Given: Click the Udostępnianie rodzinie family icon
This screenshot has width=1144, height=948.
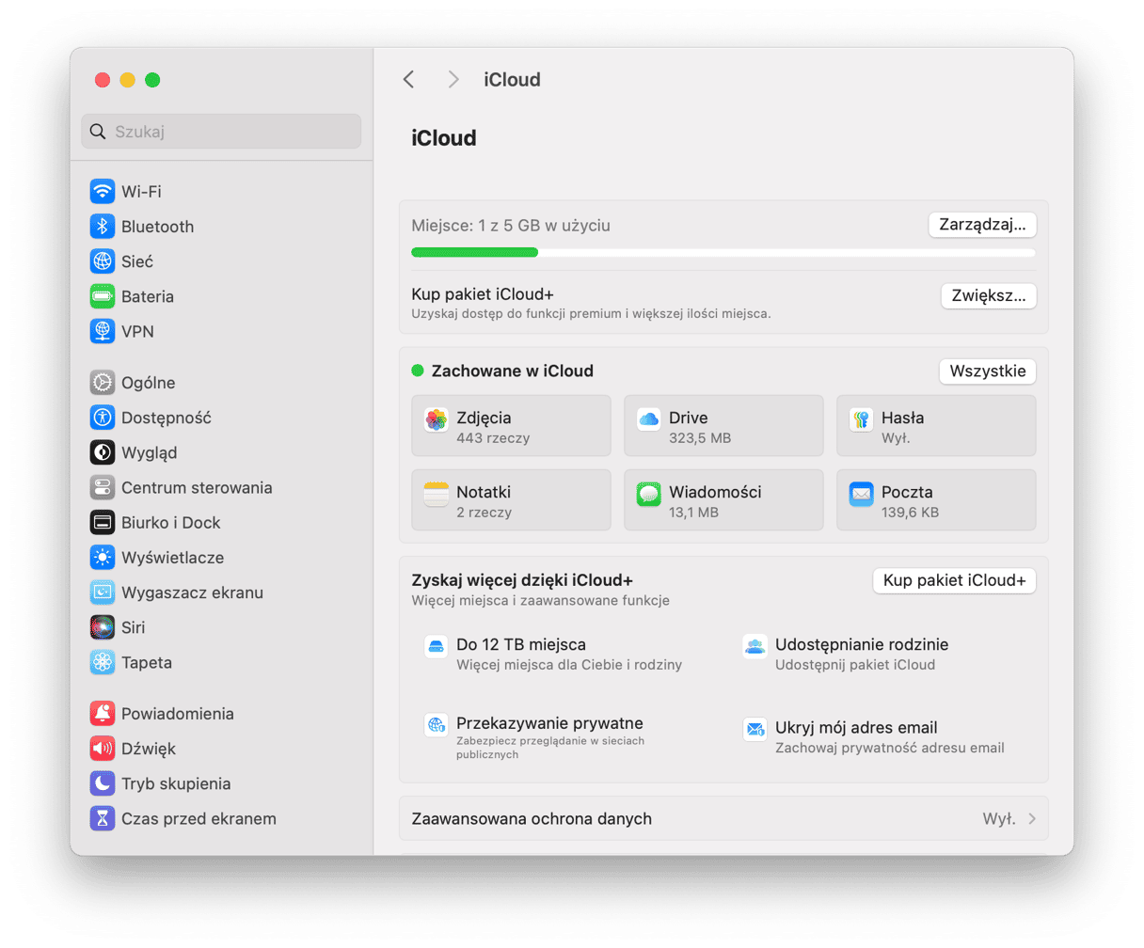Looking at the screenshot, I should click(x=755, y=647).
